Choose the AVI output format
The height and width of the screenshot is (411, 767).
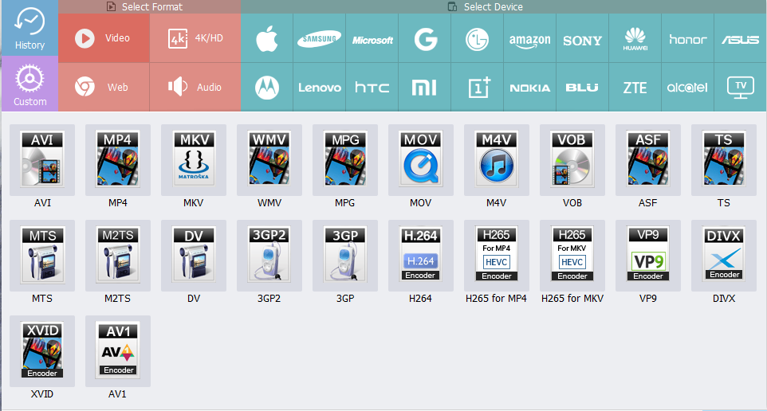pyautogui.click(x=42, y=160)
